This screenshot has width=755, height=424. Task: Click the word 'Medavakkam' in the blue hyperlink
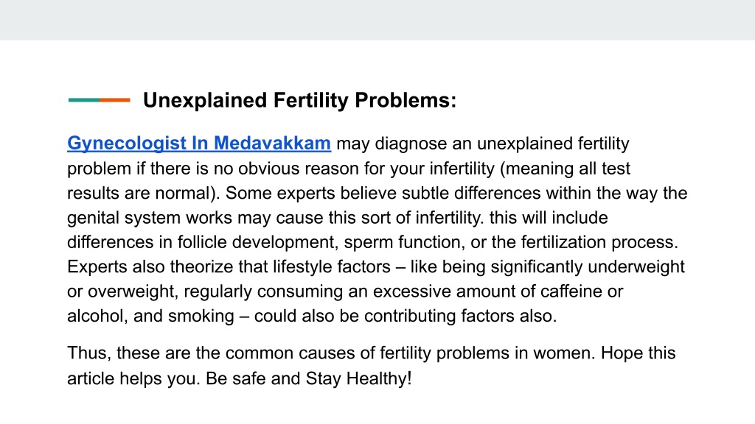coord(272,144)
